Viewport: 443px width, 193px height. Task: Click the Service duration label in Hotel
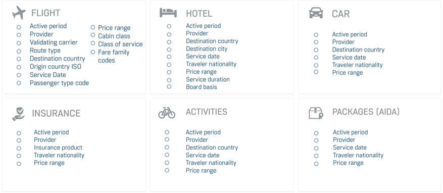click(208, 79)
